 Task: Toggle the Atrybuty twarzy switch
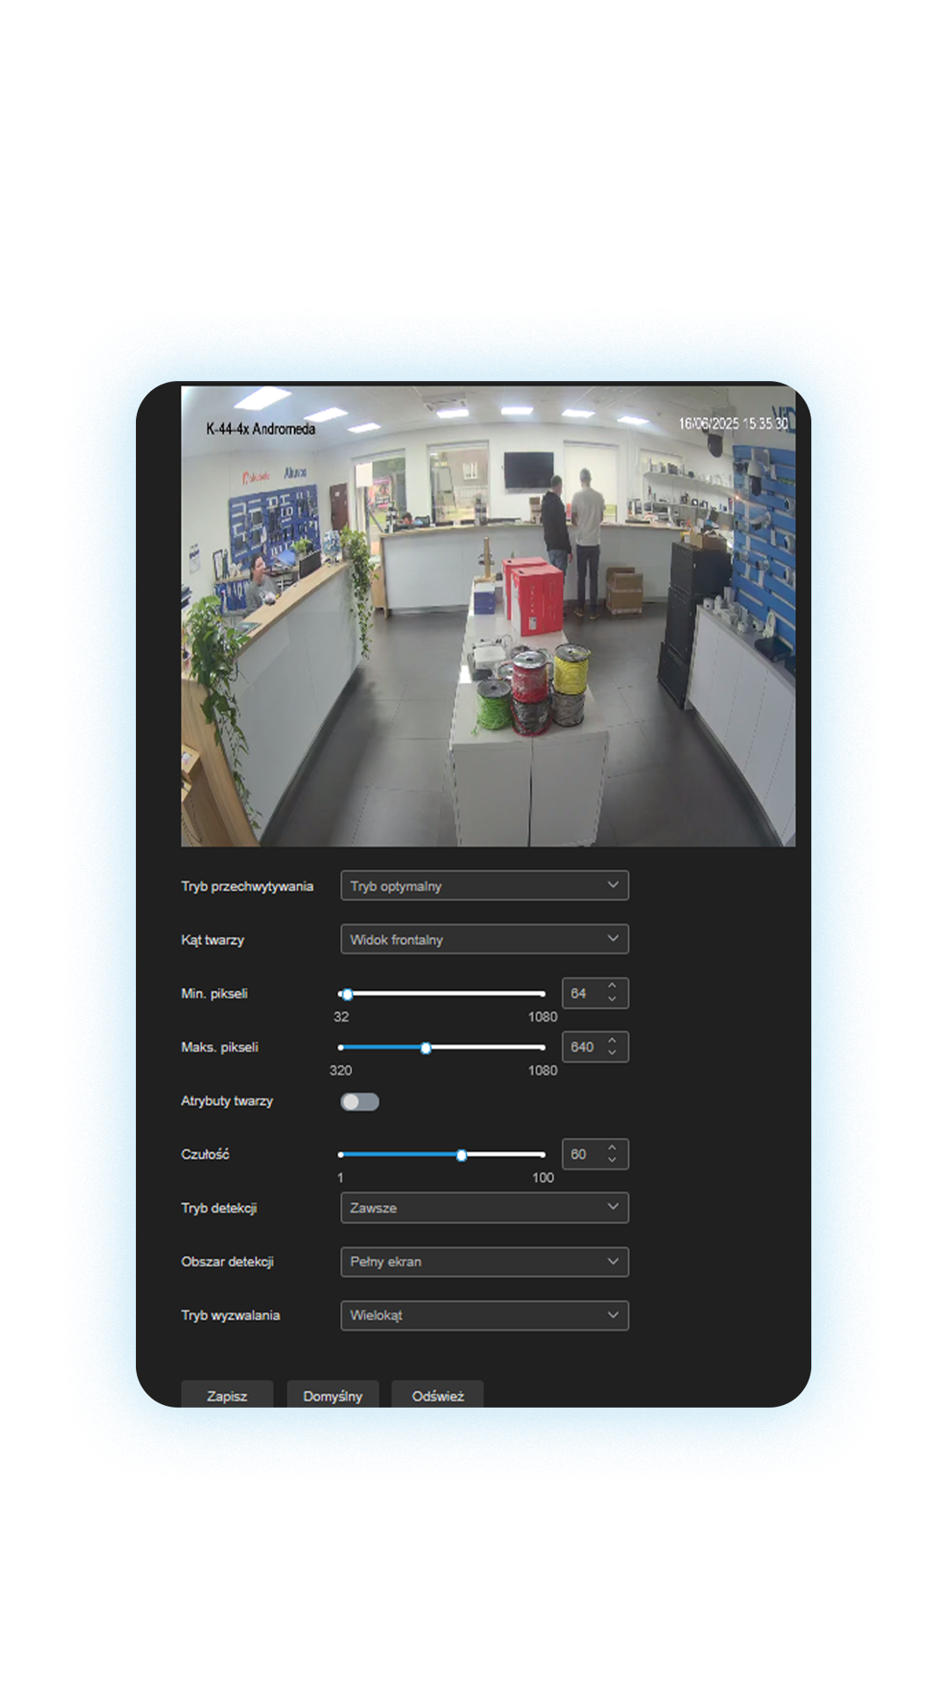(360, 1101)
